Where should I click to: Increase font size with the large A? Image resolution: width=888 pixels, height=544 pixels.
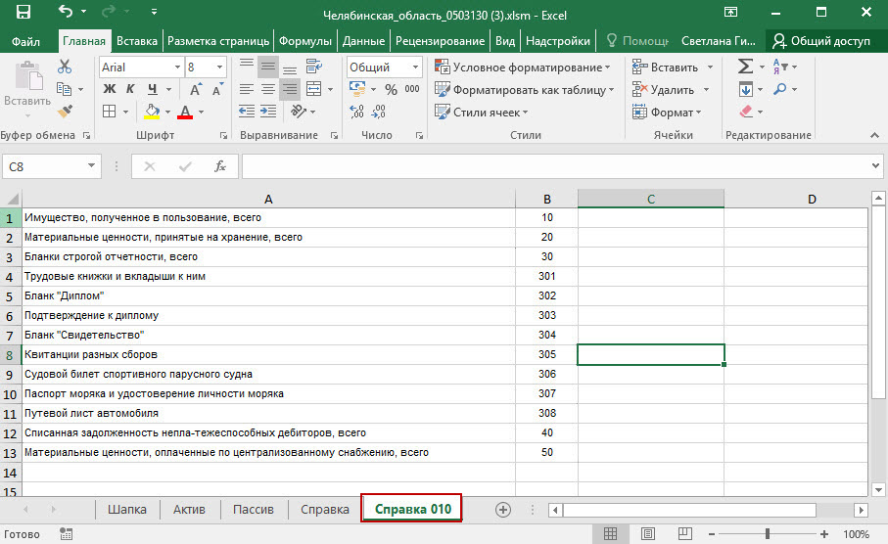196,89
